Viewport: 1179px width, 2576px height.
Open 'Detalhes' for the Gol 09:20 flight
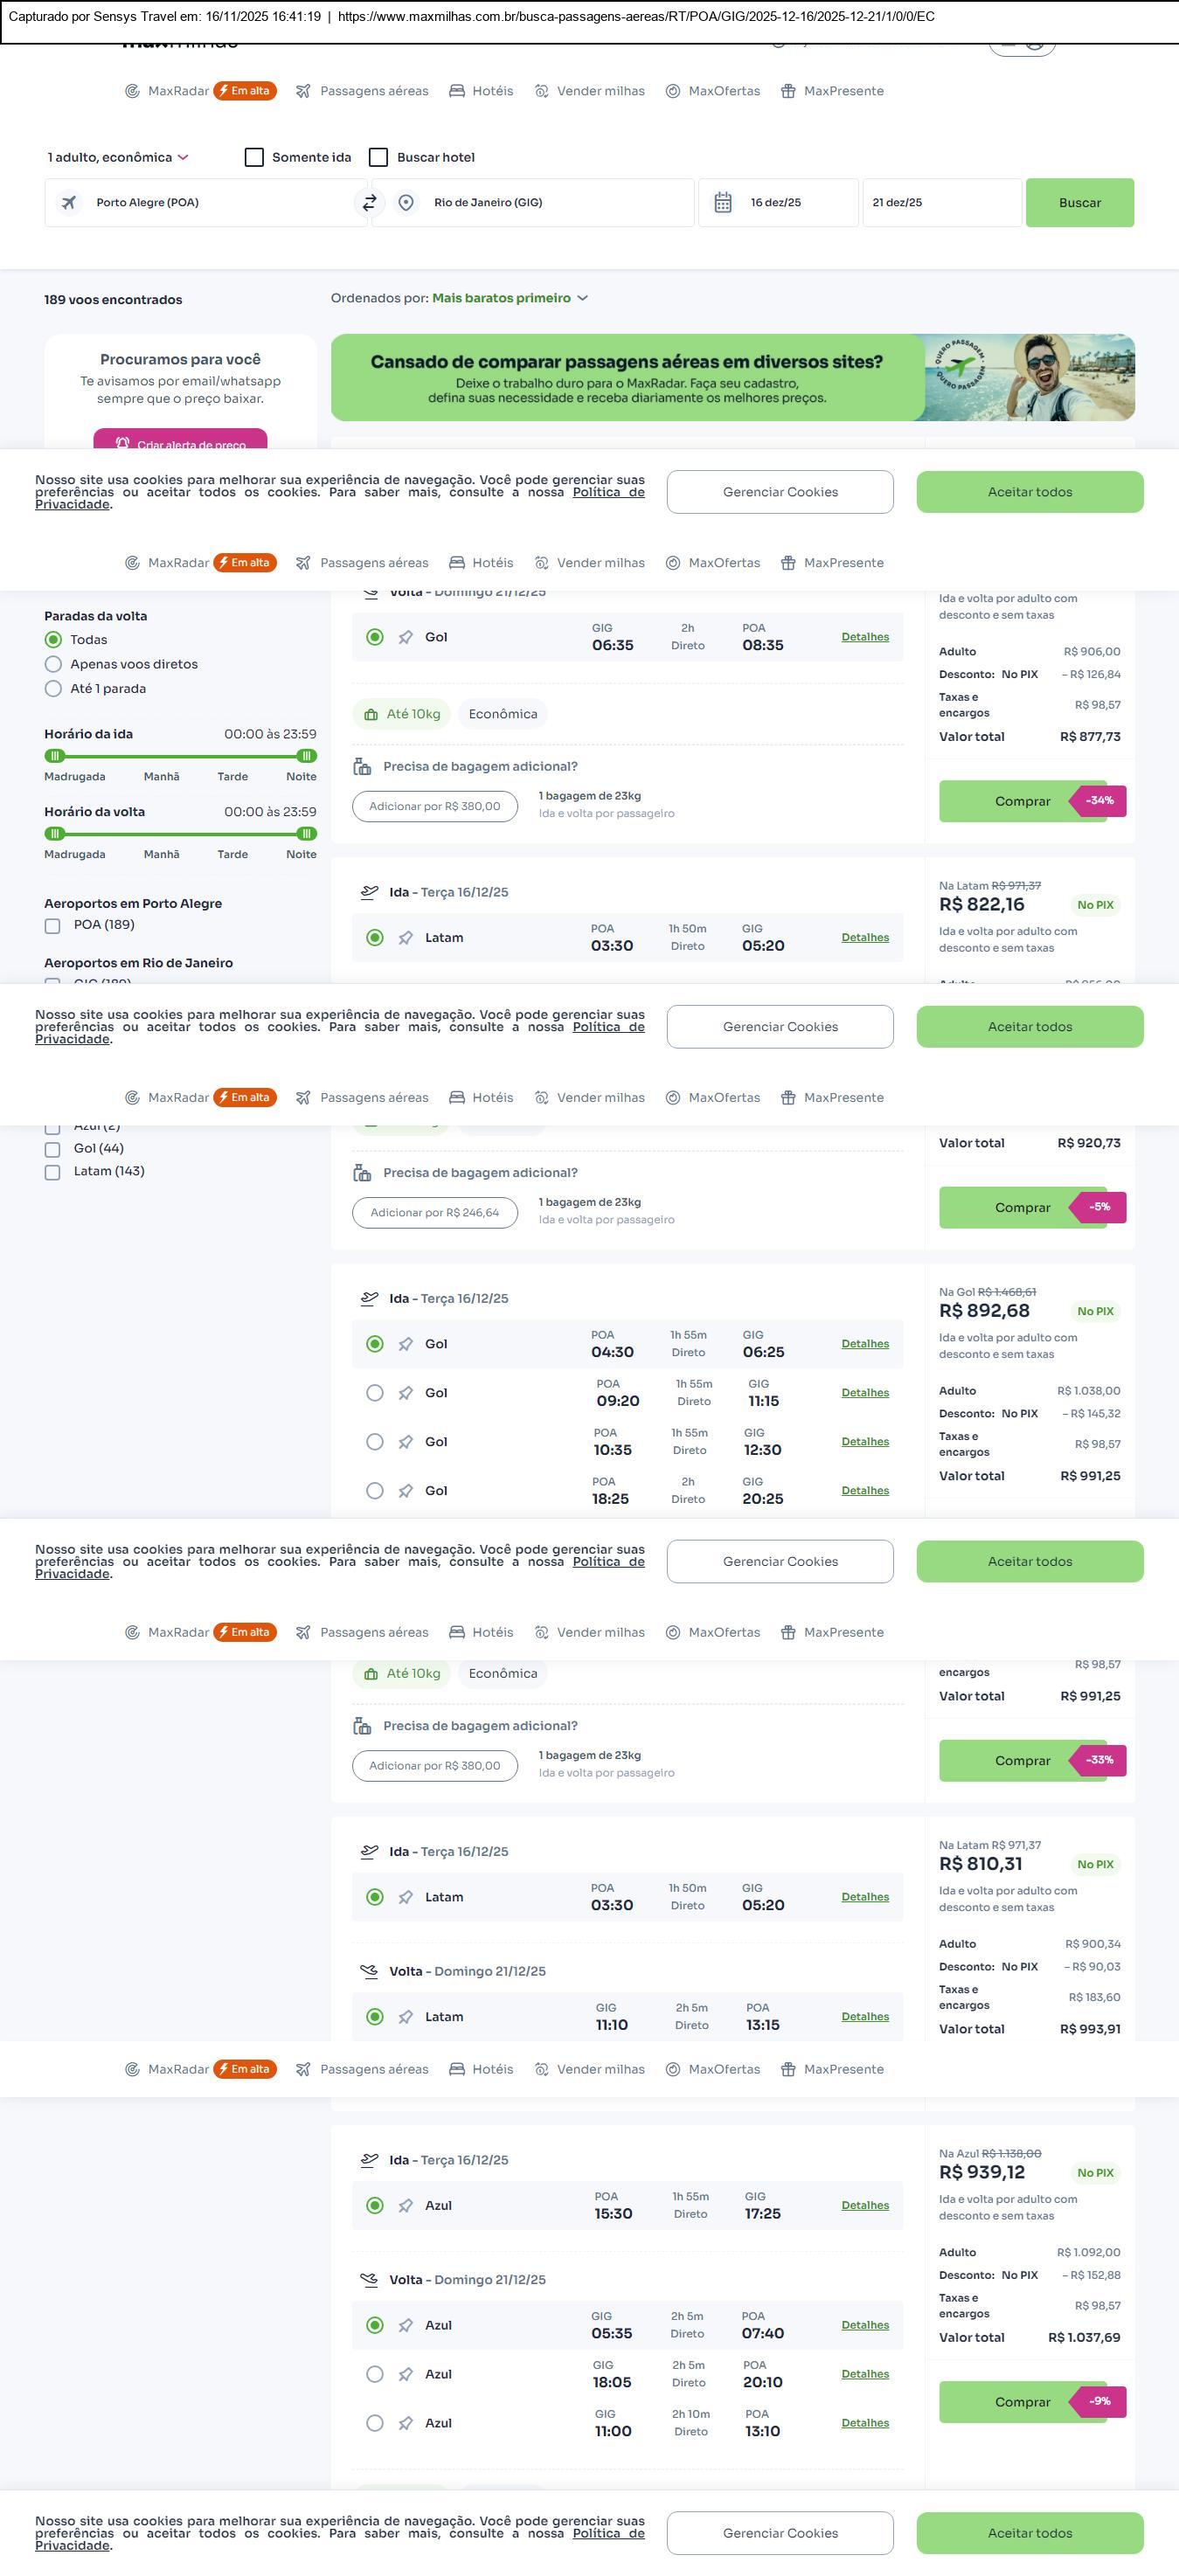pos(865,1393)
